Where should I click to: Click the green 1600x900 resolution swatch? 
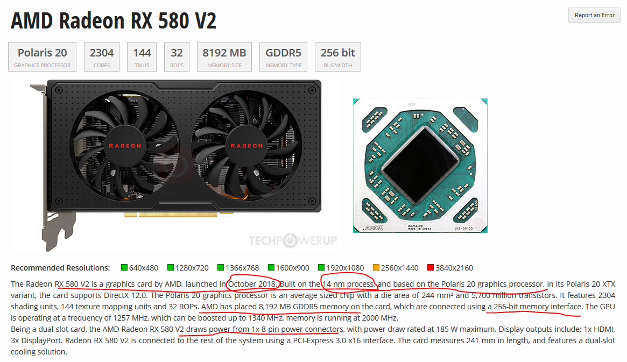pyautogui.click(x=271, y=267)
